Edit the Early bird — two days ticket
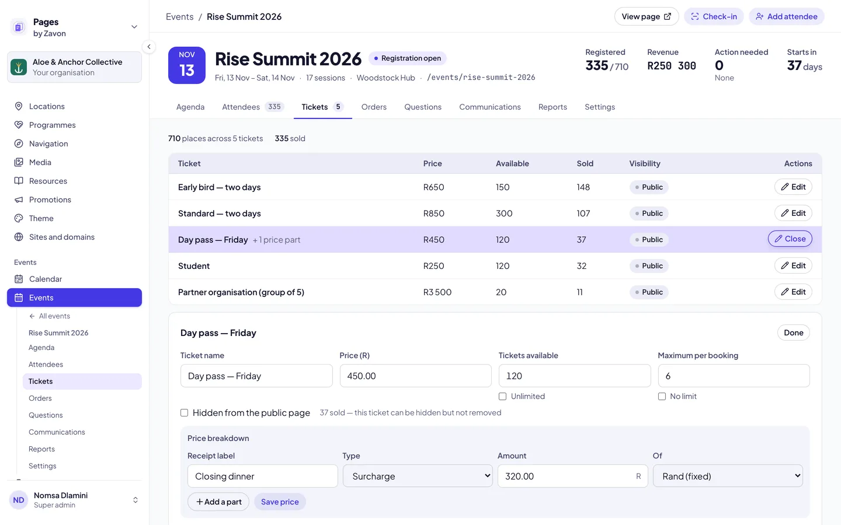 point(793,187)
